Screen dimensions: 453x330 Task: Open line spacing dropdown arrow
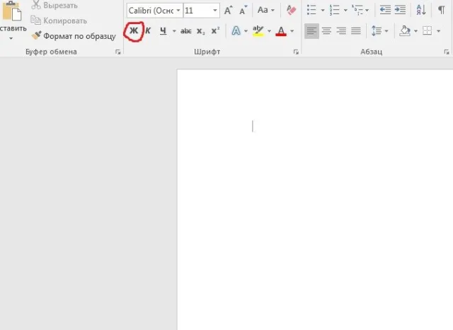(x=386, y=31)
